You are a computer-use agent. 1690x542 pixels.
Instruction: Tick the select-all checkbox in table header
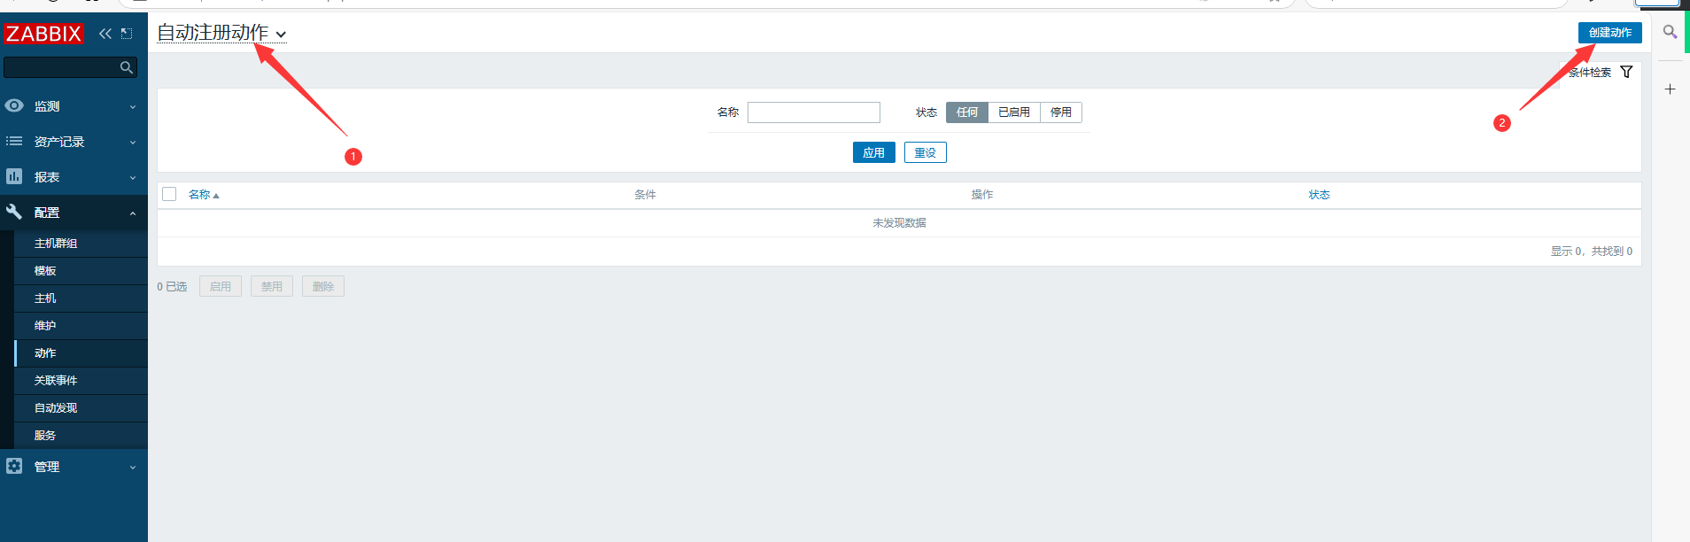click(x=169, y=194)
